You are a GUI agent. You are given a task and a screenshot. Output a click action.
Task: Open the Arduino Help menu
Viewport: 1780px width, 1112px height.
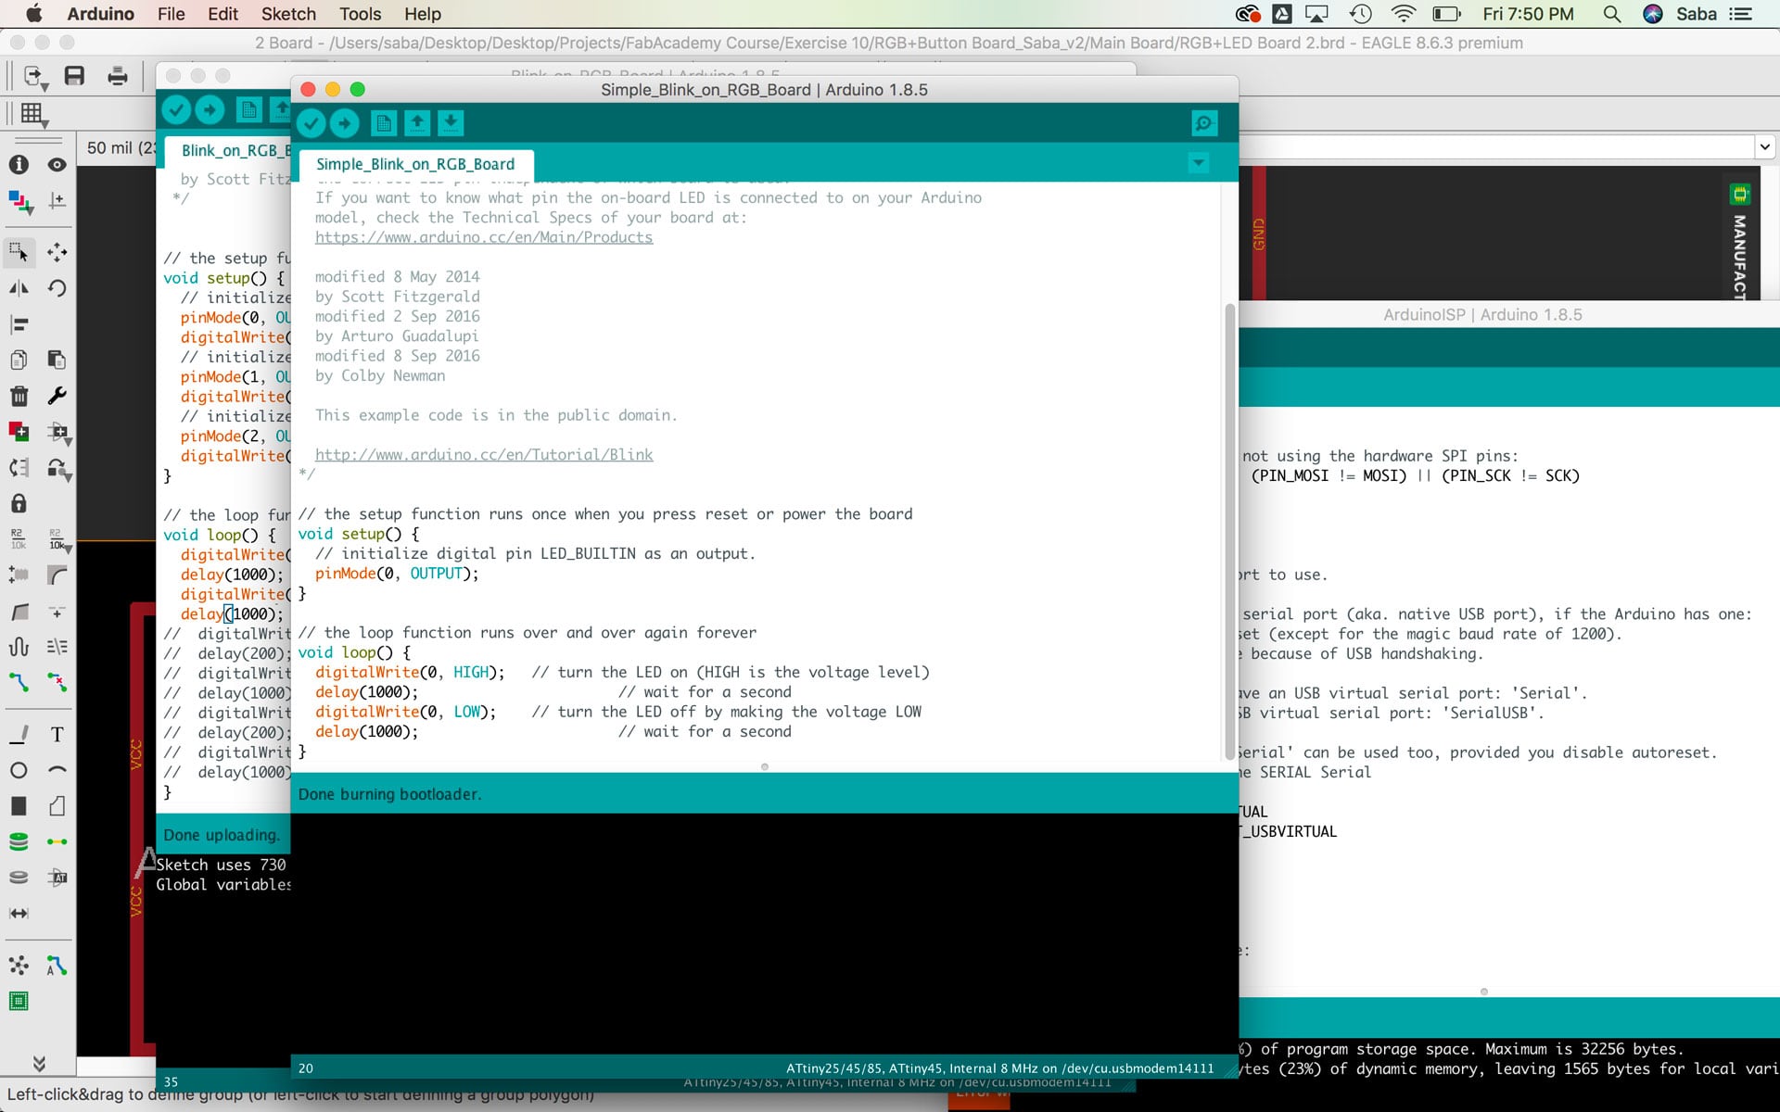(x=423, y=14)
